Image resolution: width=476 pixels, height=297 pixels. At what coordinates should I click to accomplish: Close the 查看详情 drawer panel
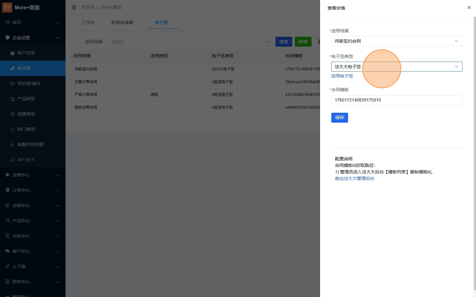[469, 7]
